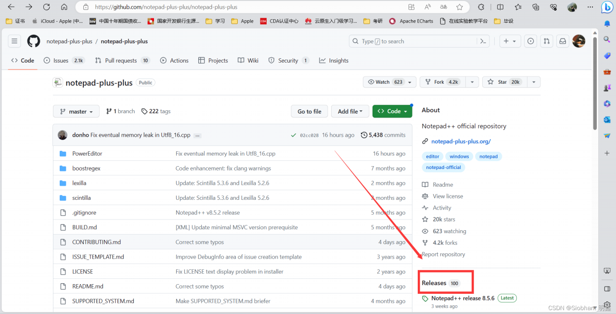Open the Edge Favorites list icon
This screenshot has height=314, width=616.
click(518, 7)
